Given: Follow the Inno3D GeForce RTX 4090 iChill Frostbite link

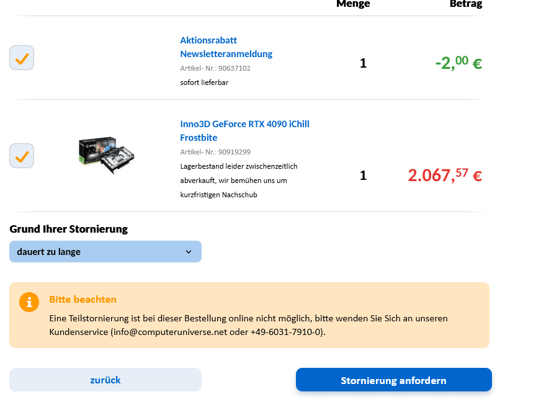Looking at the screenshot, I should (244, 131).
